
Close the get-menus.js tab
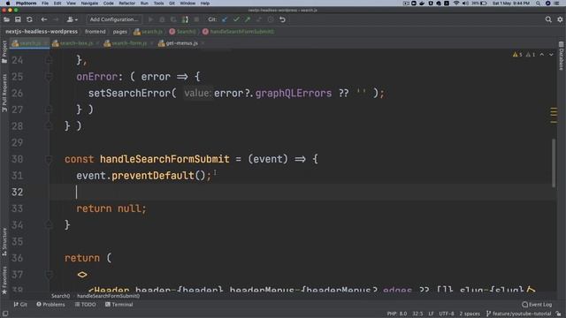click(203, 43)
